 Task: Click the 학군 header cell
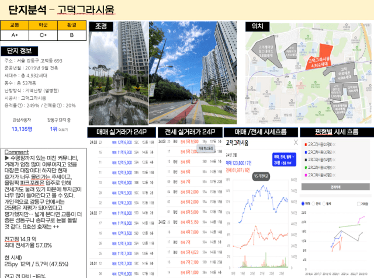43,25
